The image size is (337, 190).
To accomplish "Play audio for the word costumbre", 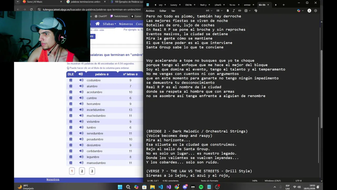I will (x=81, y=80).
